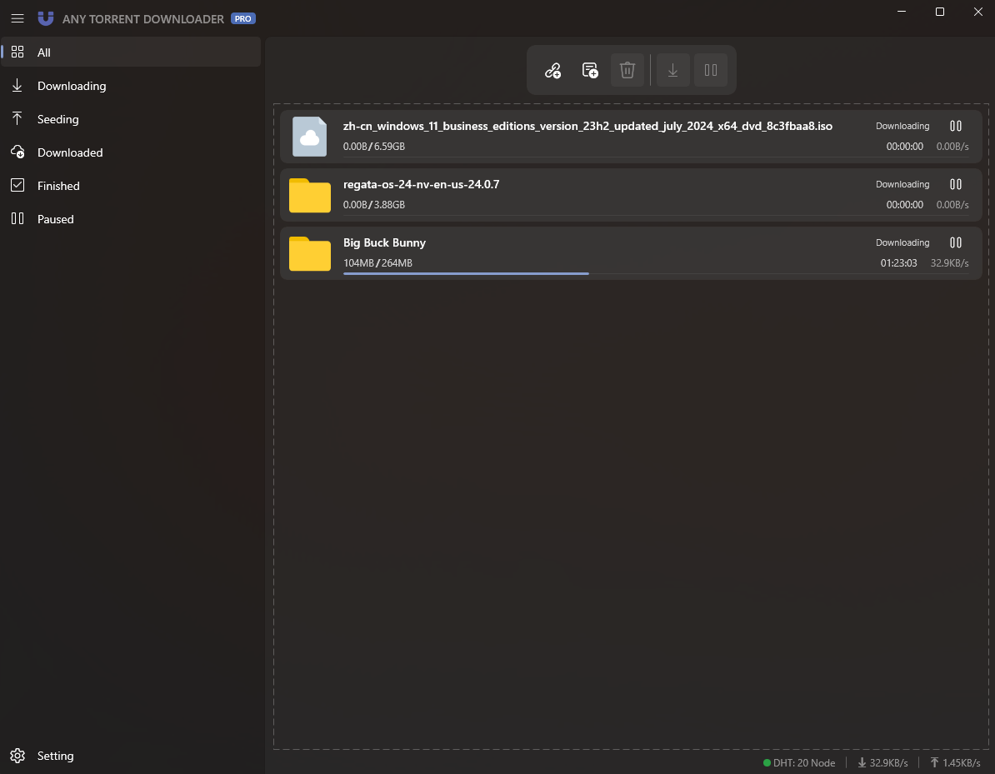Pause the zh-cn_windows_11 ISO download

[956, 126]
